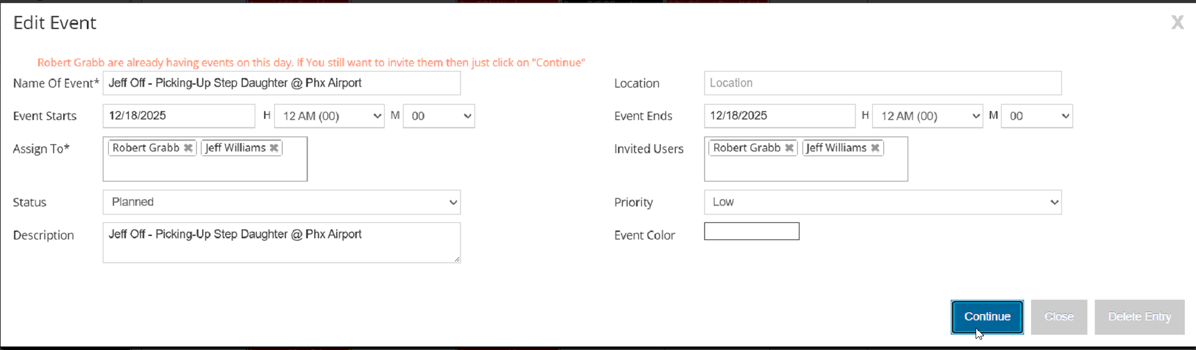Image resolution: width=1196 pixels, height=350 pixels.
Task: Open the Event Starts hour dropdown
Action: pos(330,116)
